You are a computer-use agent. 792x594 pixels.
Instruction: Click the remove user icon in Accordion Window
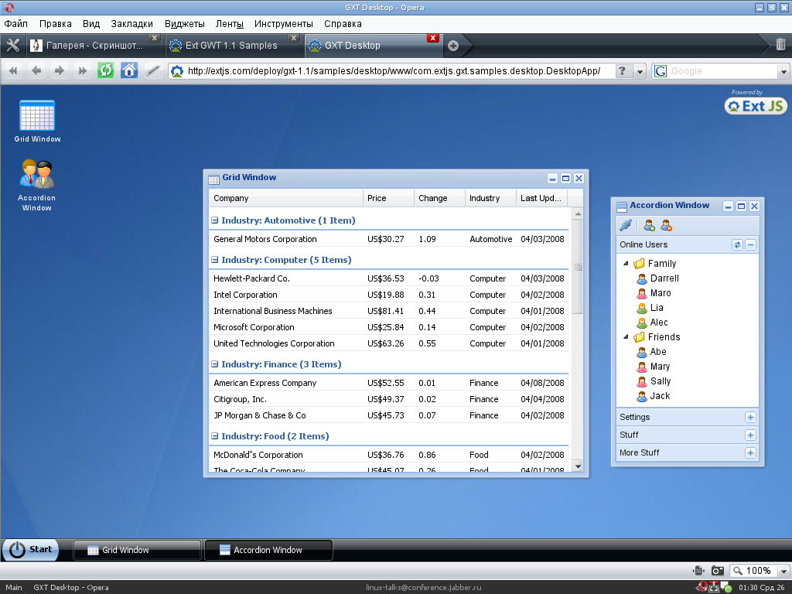pos(666,225)
